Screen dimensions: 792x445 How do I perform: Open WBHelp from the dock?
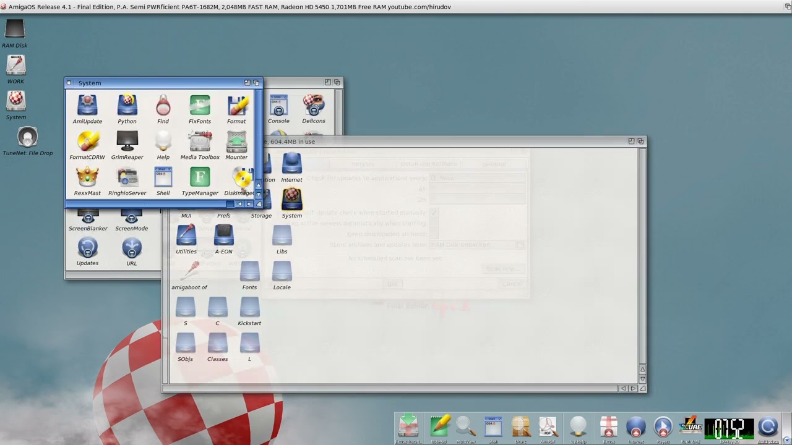(577, 428)
